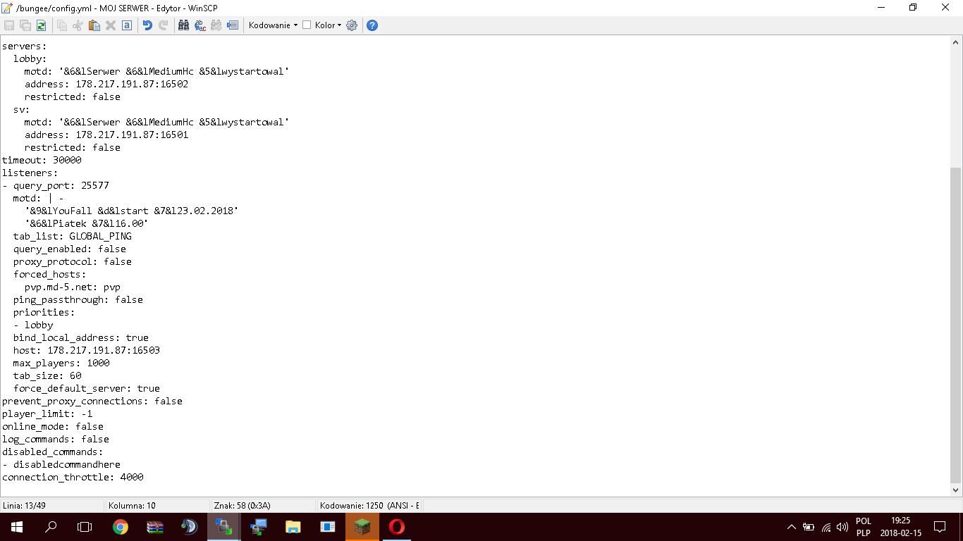Screen dimensions: 963x541
Task: Open Find with the binoculars icon
Action: pyautogui.click(x=183, y=25)
